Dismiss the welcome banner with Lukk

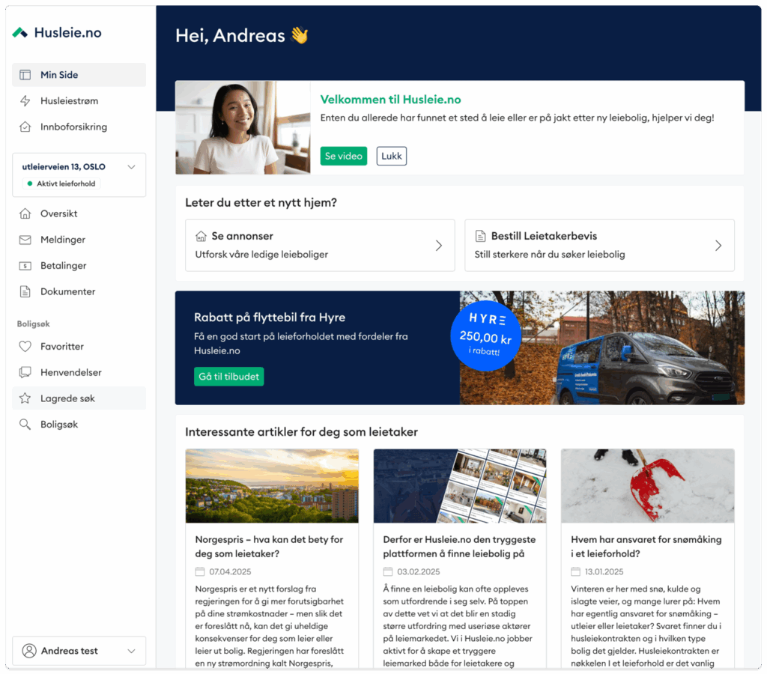(391, 156)
